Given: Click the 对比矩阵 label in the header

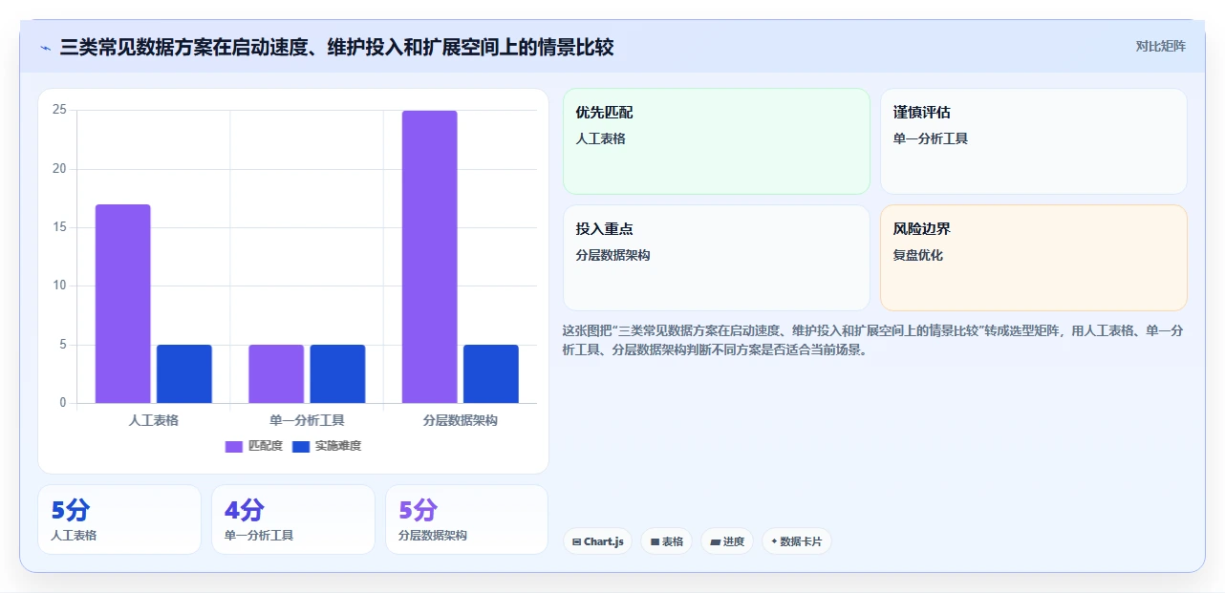Looking at the screenshot, I should coord(1160,46).
